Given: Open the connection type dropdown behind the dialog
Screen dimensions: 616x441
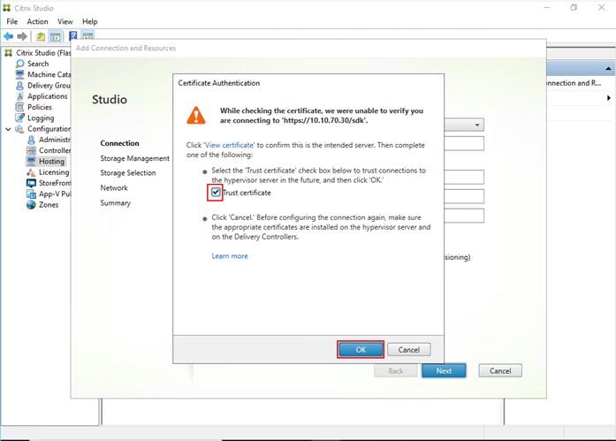Looking at the screenshot, I should (x=476, y=125).
